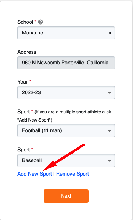Click the School field label
Image resolution: width=133 pixels, height=220 pixels.
25,22
